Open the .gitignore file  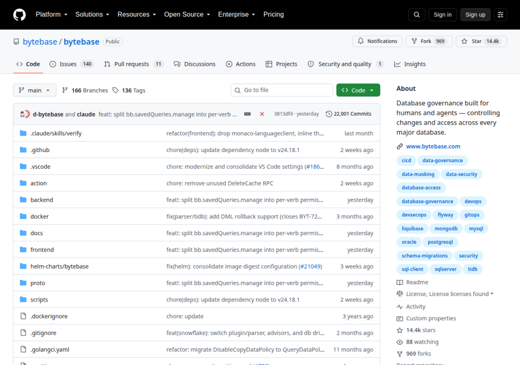(x=43, y=333)
